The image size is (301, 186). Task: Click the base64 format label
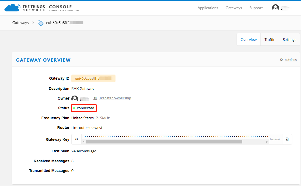coord(275,139)
